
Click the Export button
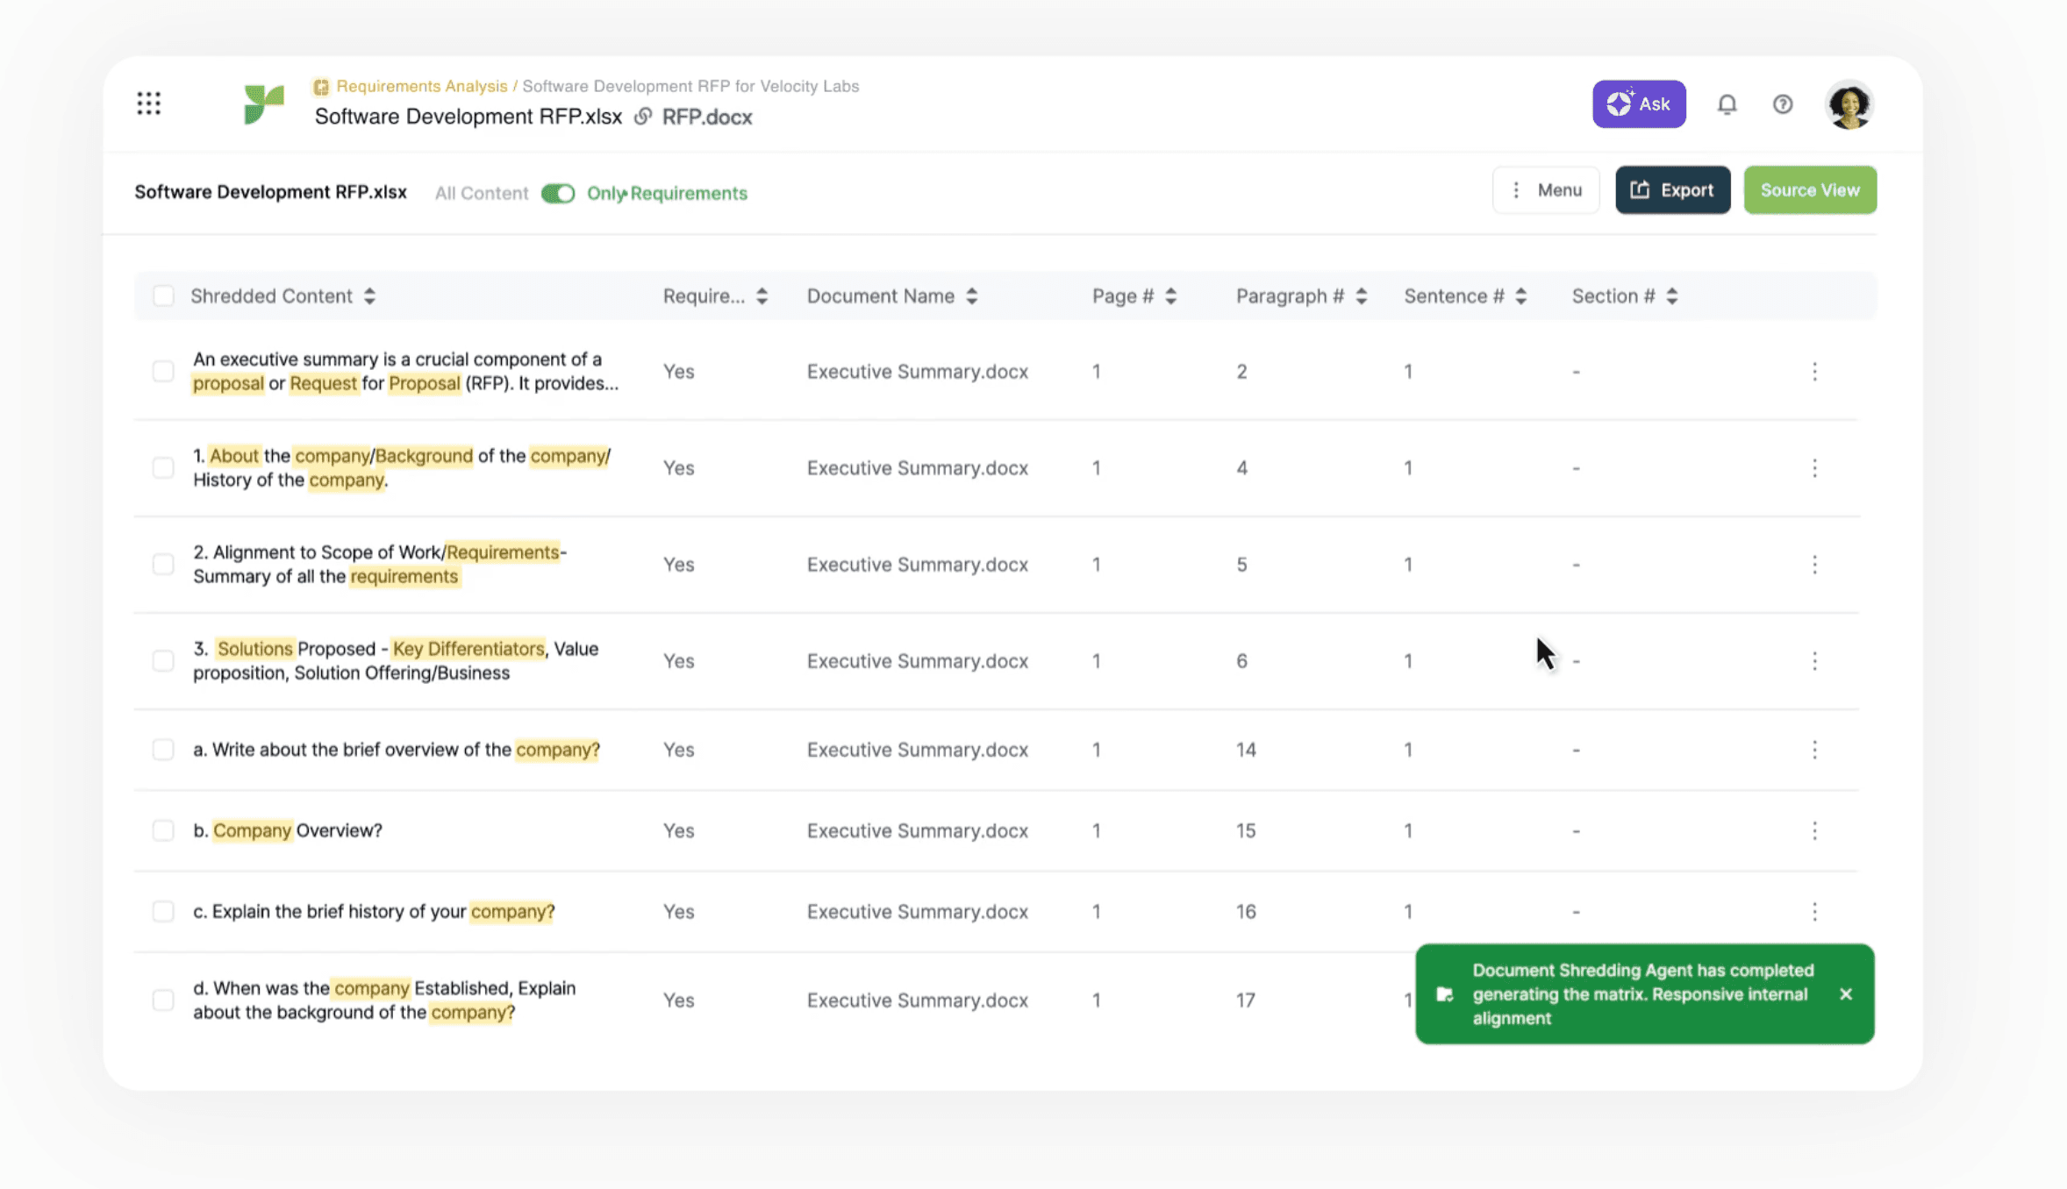pyautogui.click(x=1672, y=190)
